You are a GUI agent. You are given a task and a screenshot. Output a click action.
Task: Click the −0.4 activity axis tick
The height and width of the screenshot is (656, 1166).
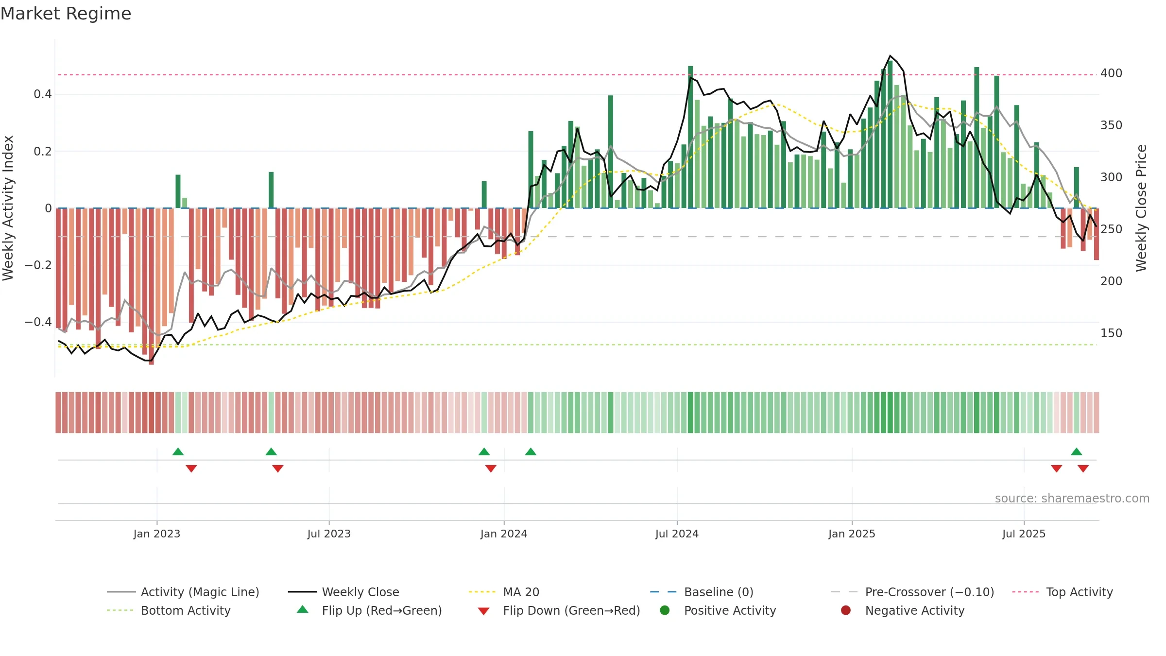tap(38, 322)
